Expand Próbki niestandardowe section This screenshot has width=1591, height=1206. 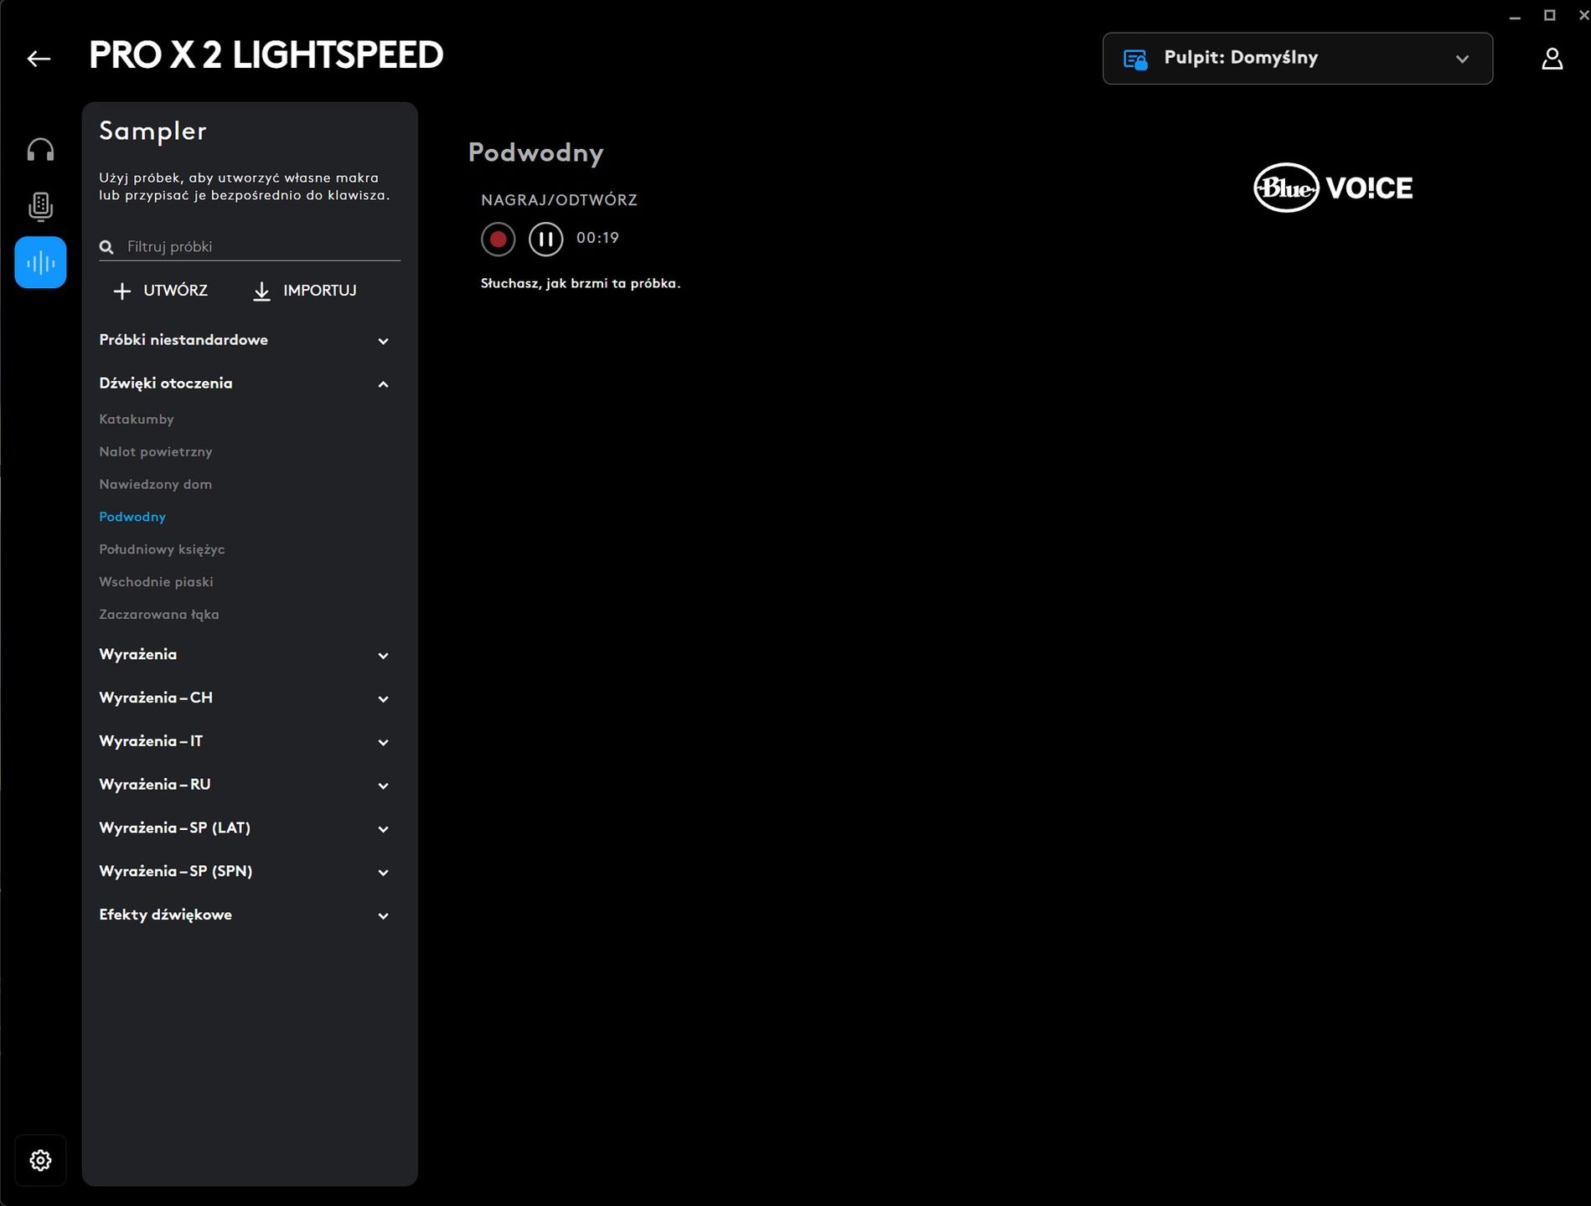(x=245, y=340)
